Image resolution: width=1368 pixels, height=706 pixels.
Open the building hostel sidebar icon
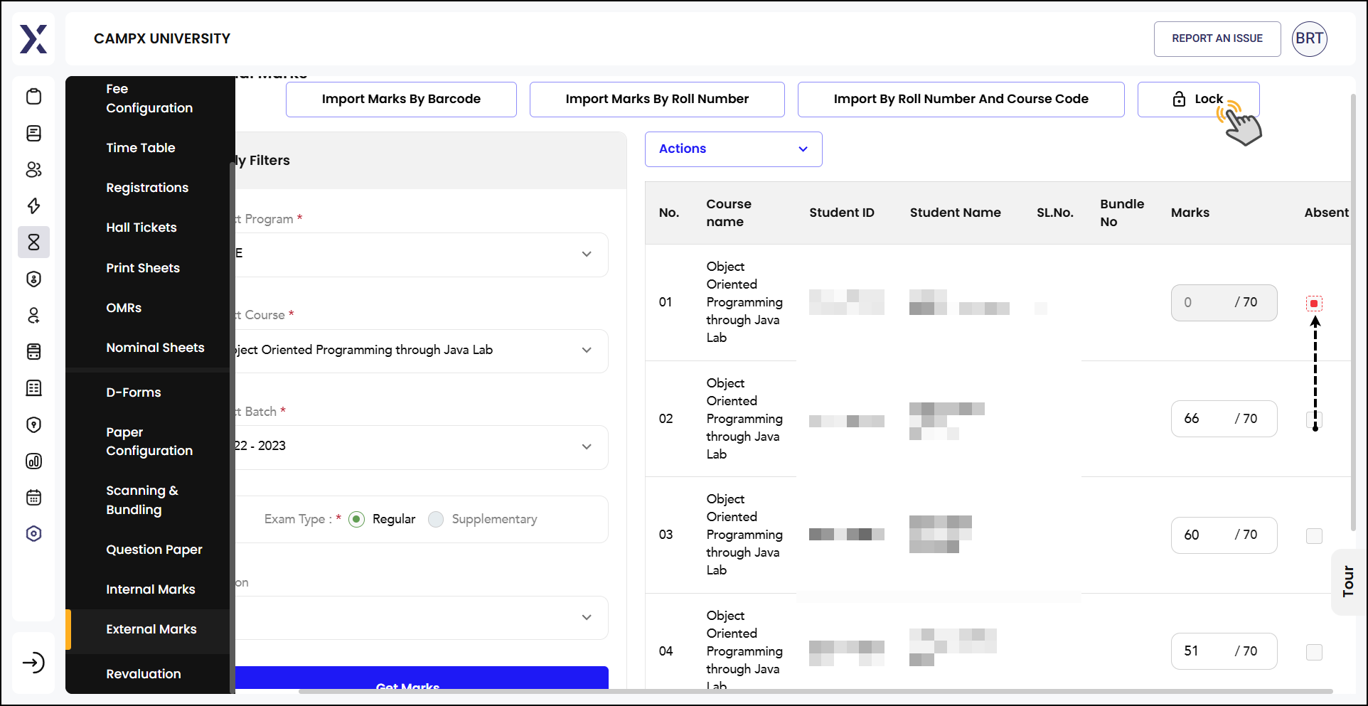pos(33,388)
